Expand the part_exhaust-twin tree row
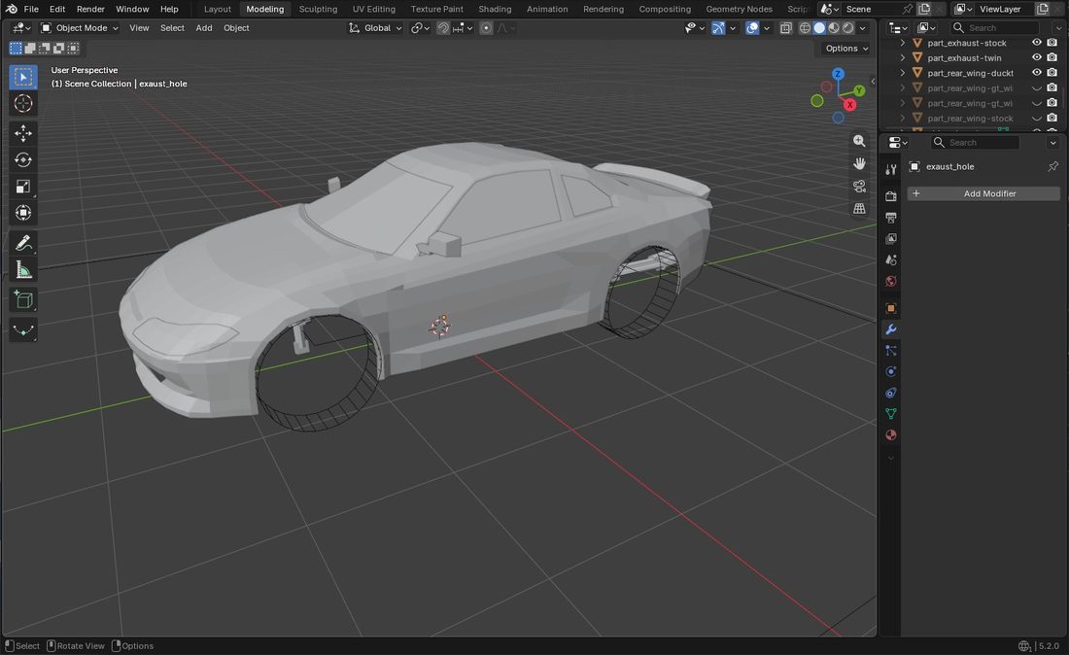The height and width of the screenshot is (655, 1069). (x=903, y=57)
